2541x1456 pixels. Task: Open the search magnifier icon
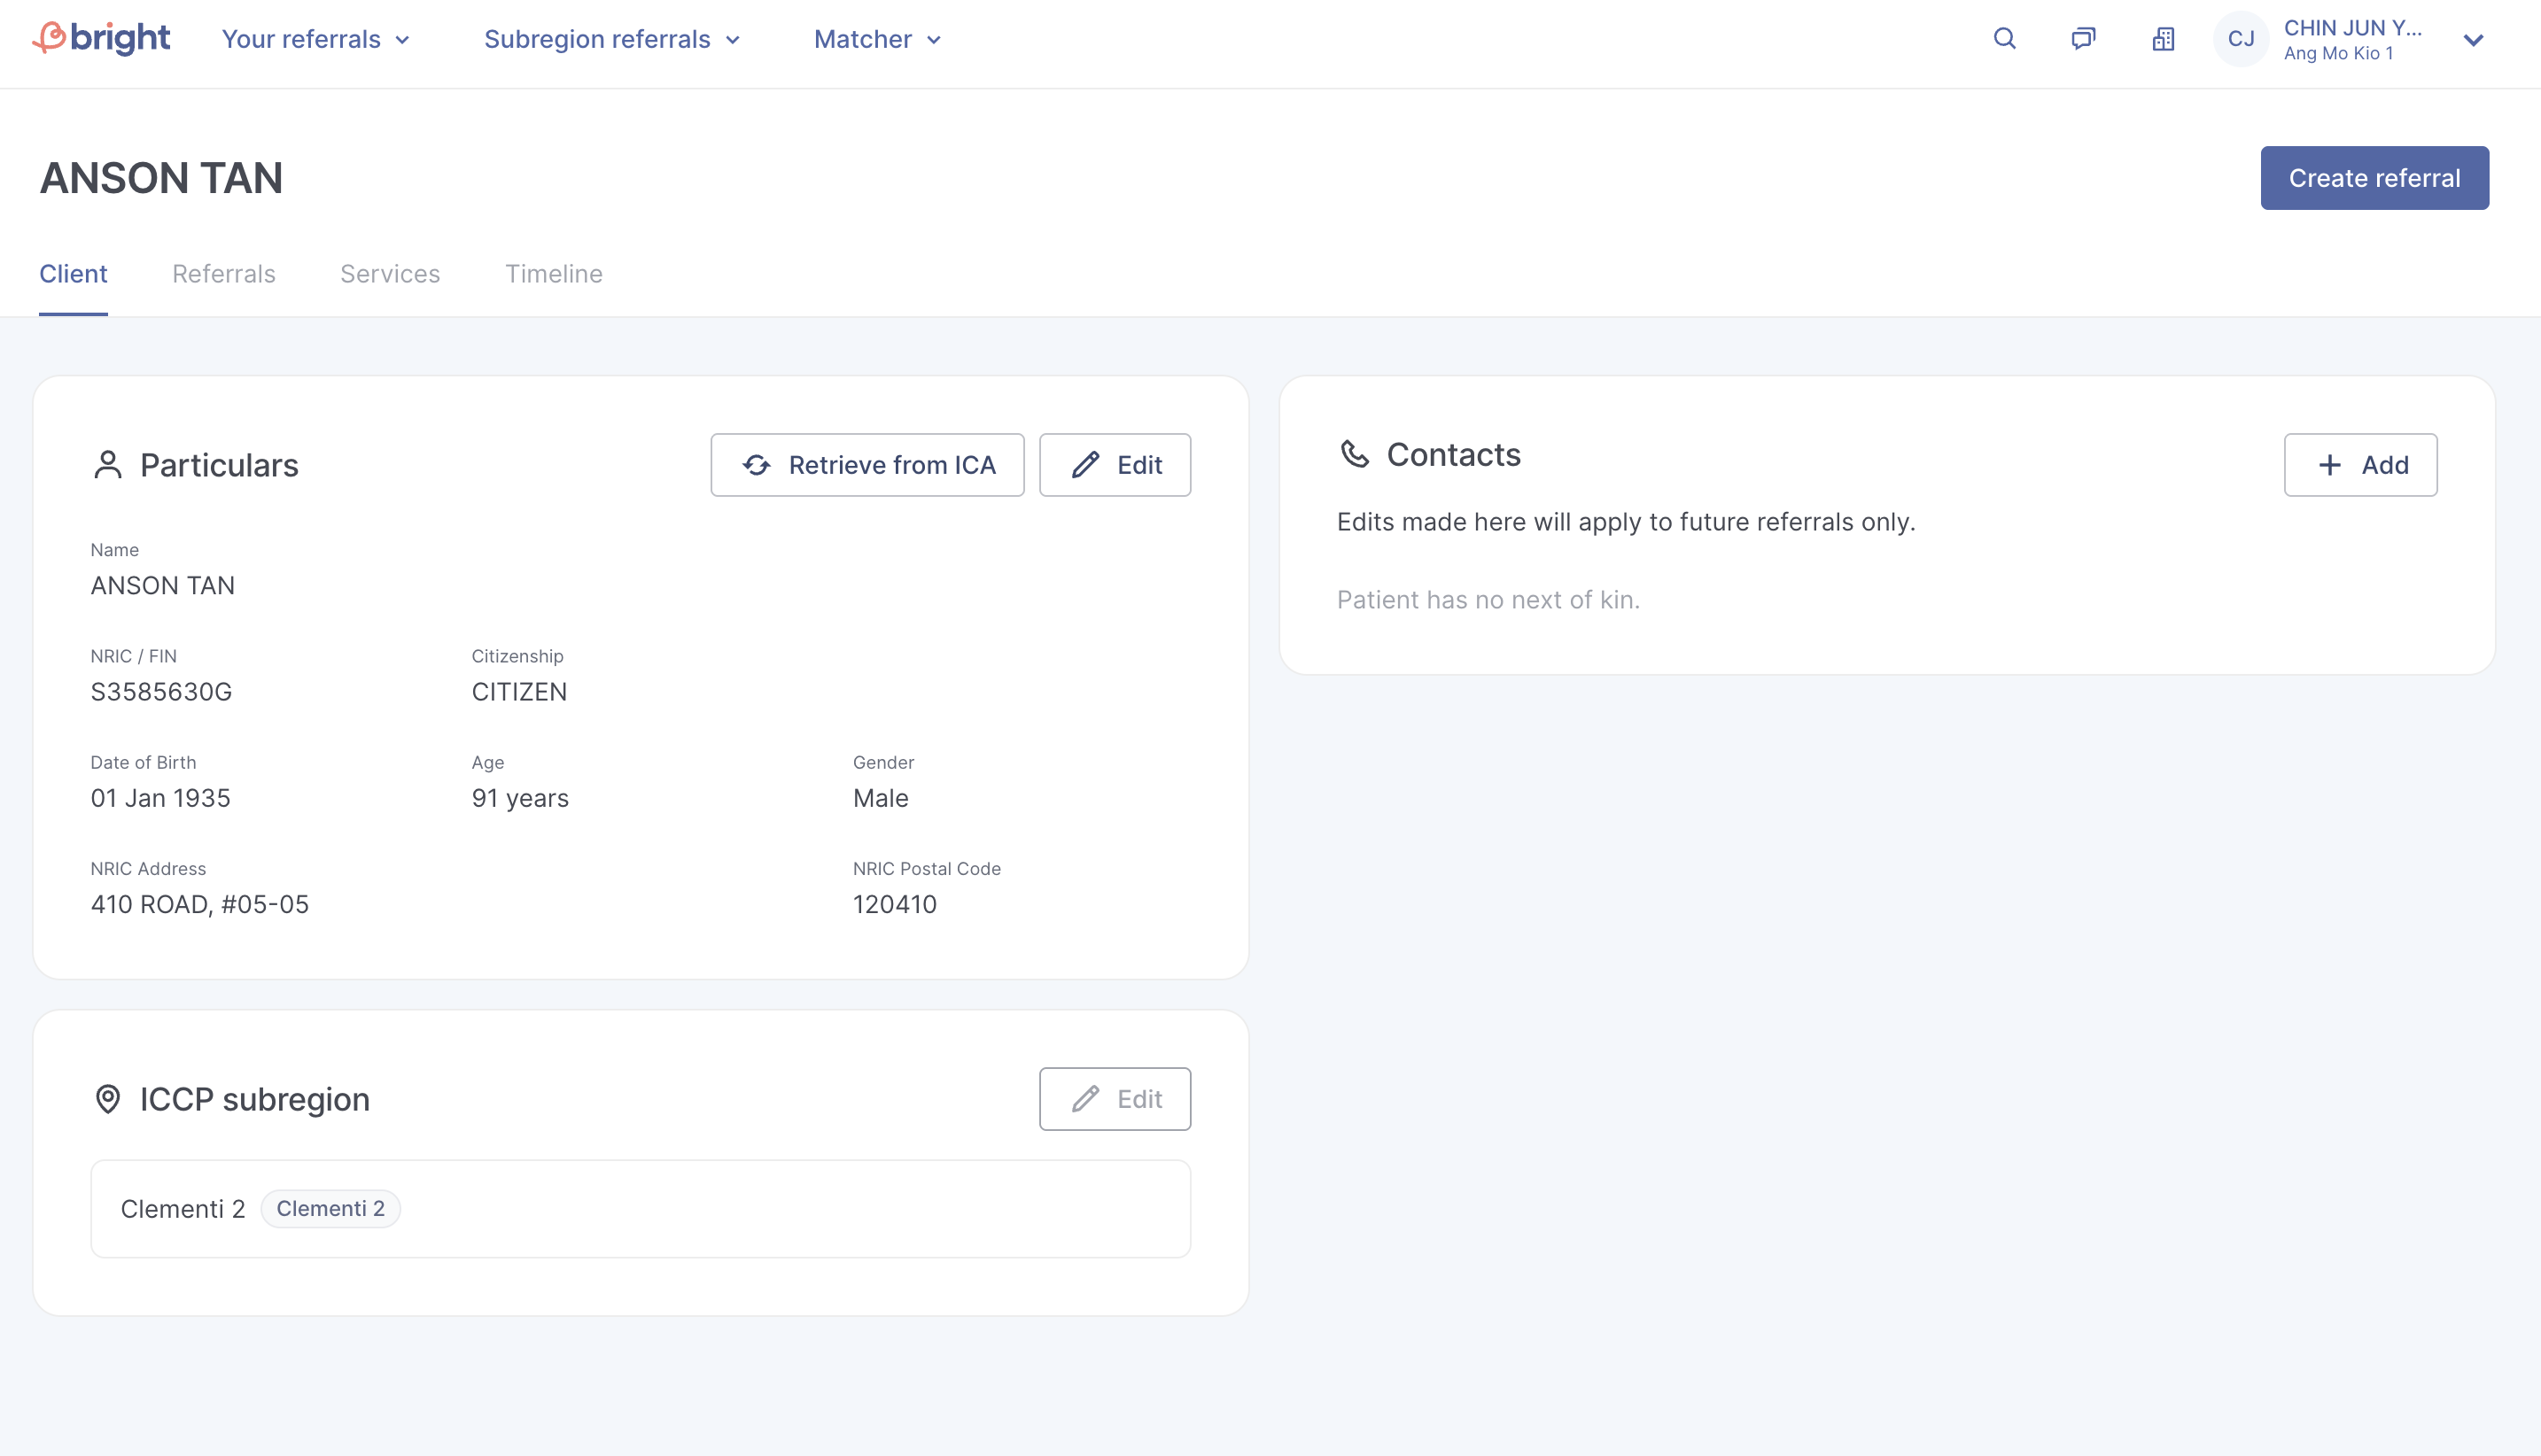click(x=2005, y=39)
